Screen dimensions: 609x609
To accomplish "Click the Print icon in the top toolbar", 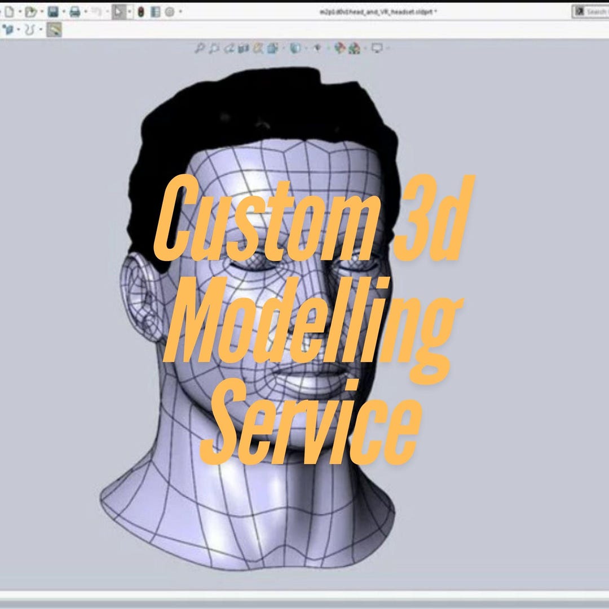I will tap(75, 11).
